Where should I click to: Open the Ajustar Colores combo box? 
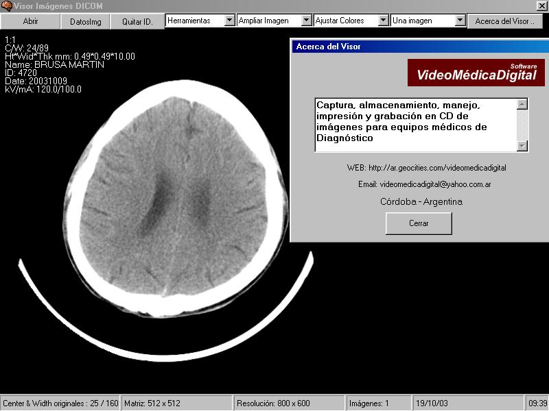(x=383, y=21)
